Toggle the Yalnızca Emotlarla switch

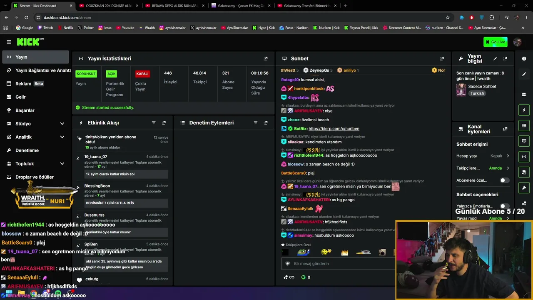pyautogui.click(x=504, y=206)
